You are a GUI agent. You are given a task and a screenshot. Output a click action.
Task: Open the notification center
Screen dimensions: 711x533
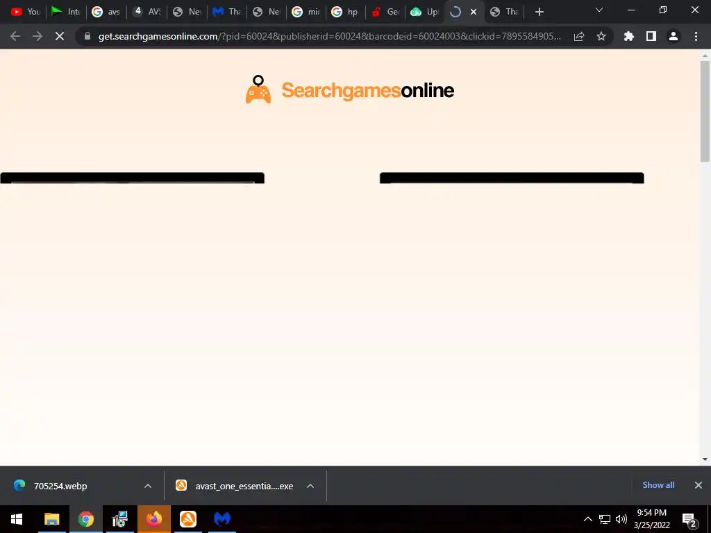[x=689, y=521]
